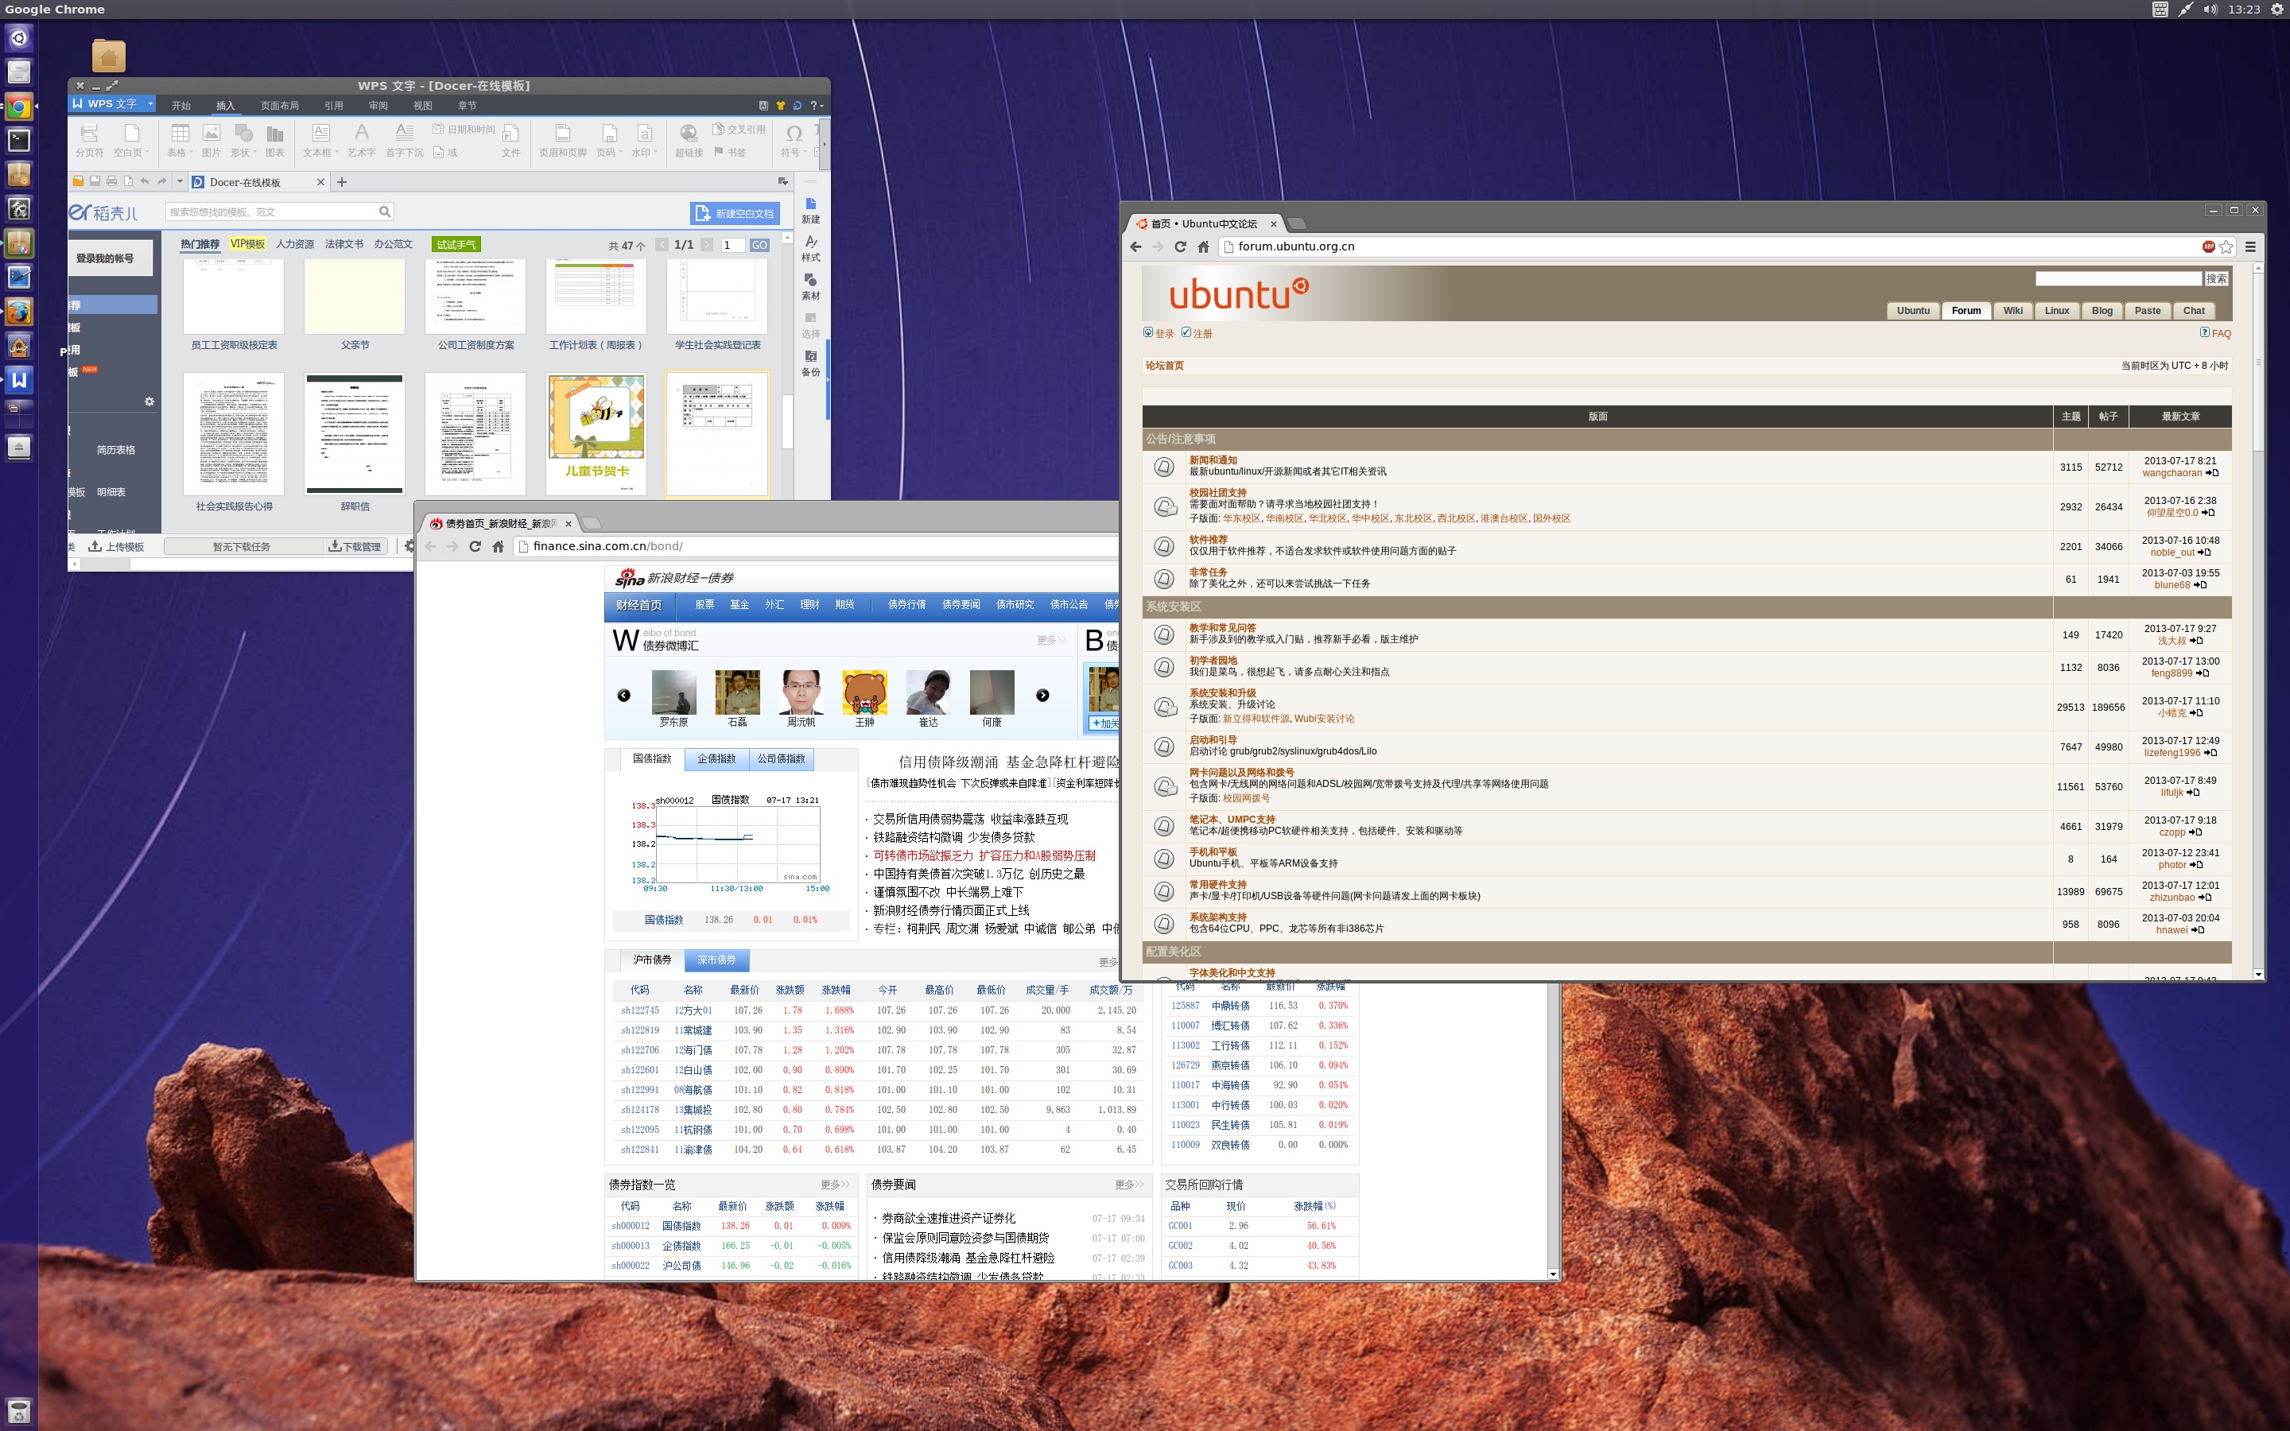Open the 儿童节贺卡 template thumbnail
The image size is (2290, 1431).
point(596,433)
